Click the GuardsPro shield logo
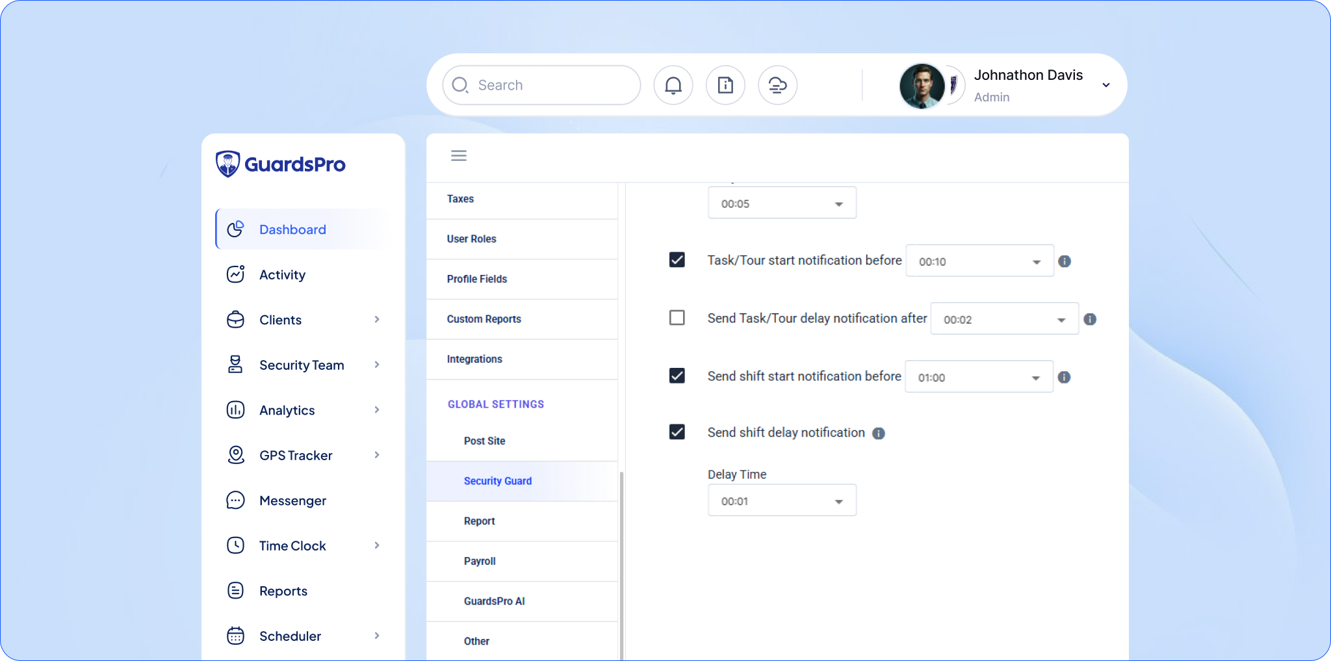The width and height of the screenshot is (1331, 661). [x=227, y=164]
